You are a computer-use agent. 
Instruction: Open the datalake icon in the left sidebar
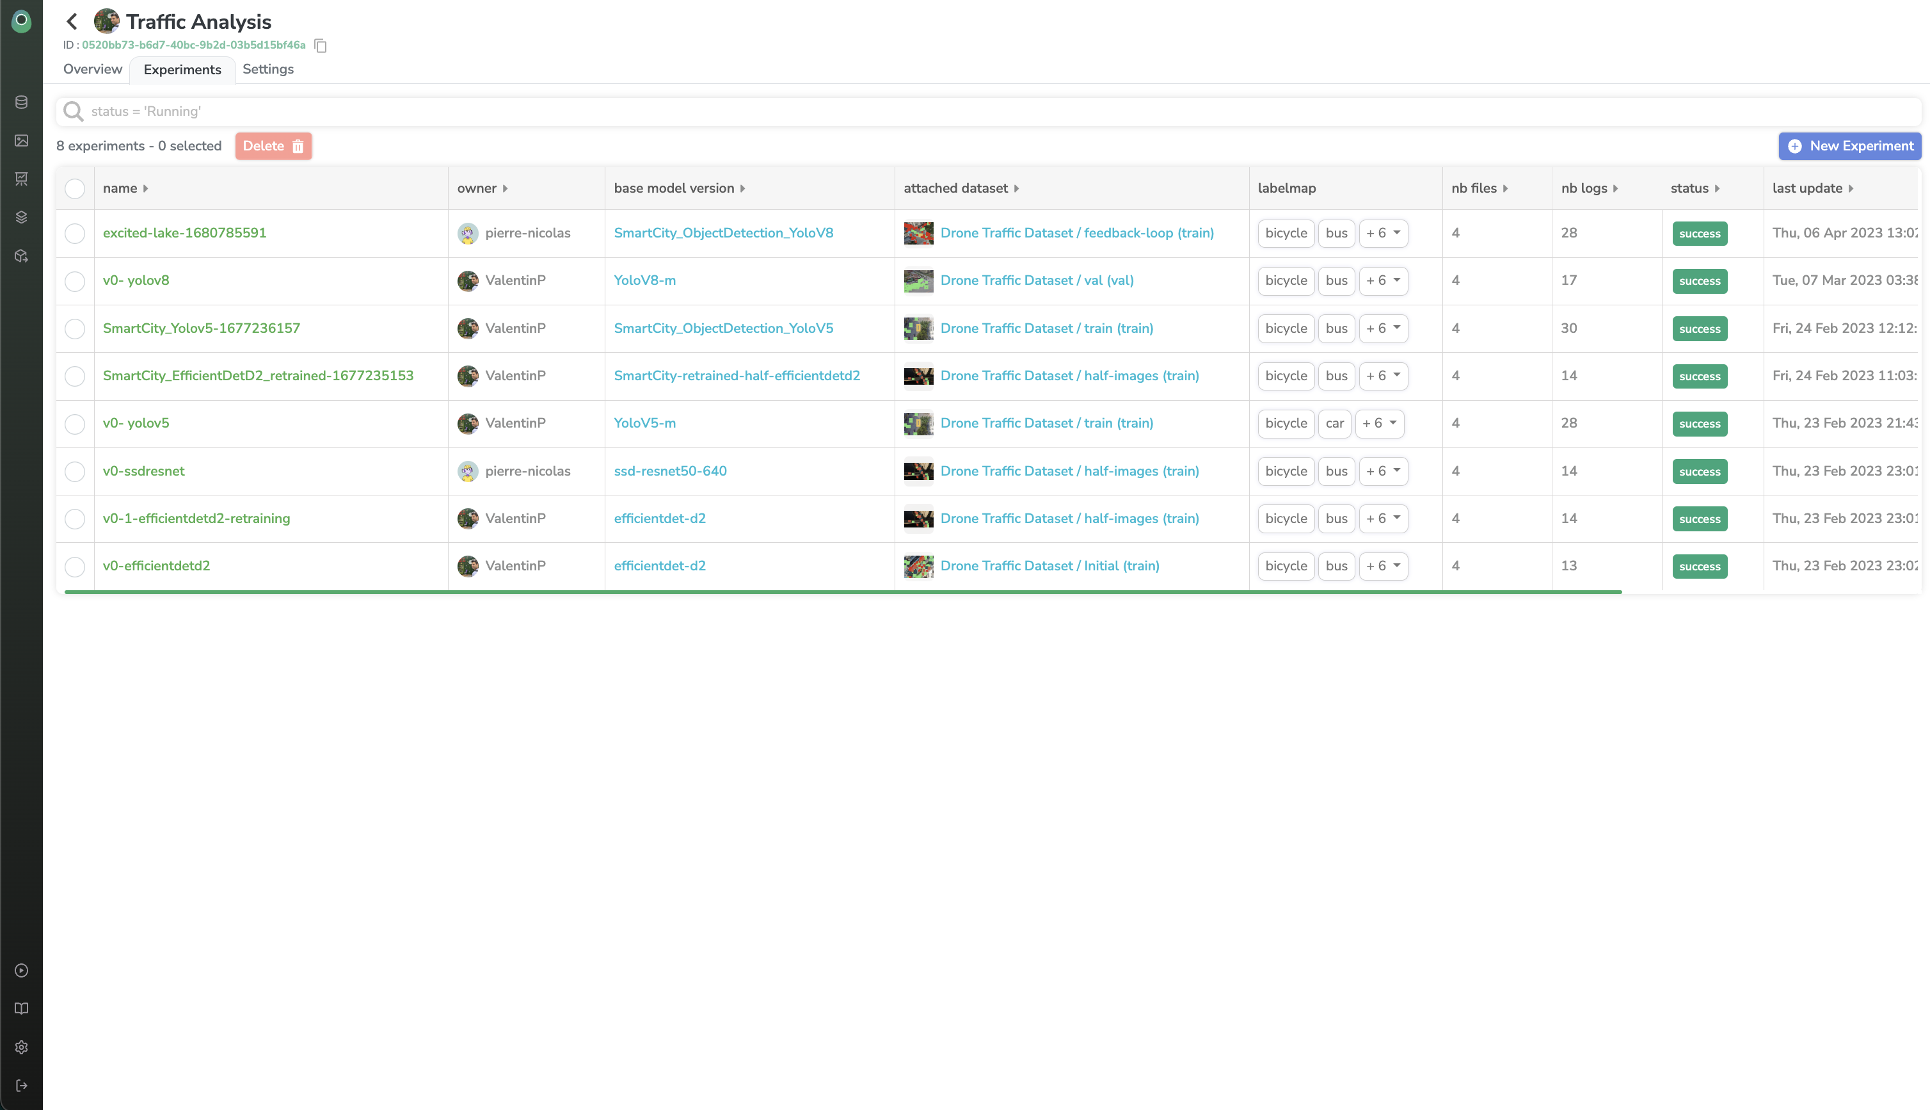click(x=21, y=102)
